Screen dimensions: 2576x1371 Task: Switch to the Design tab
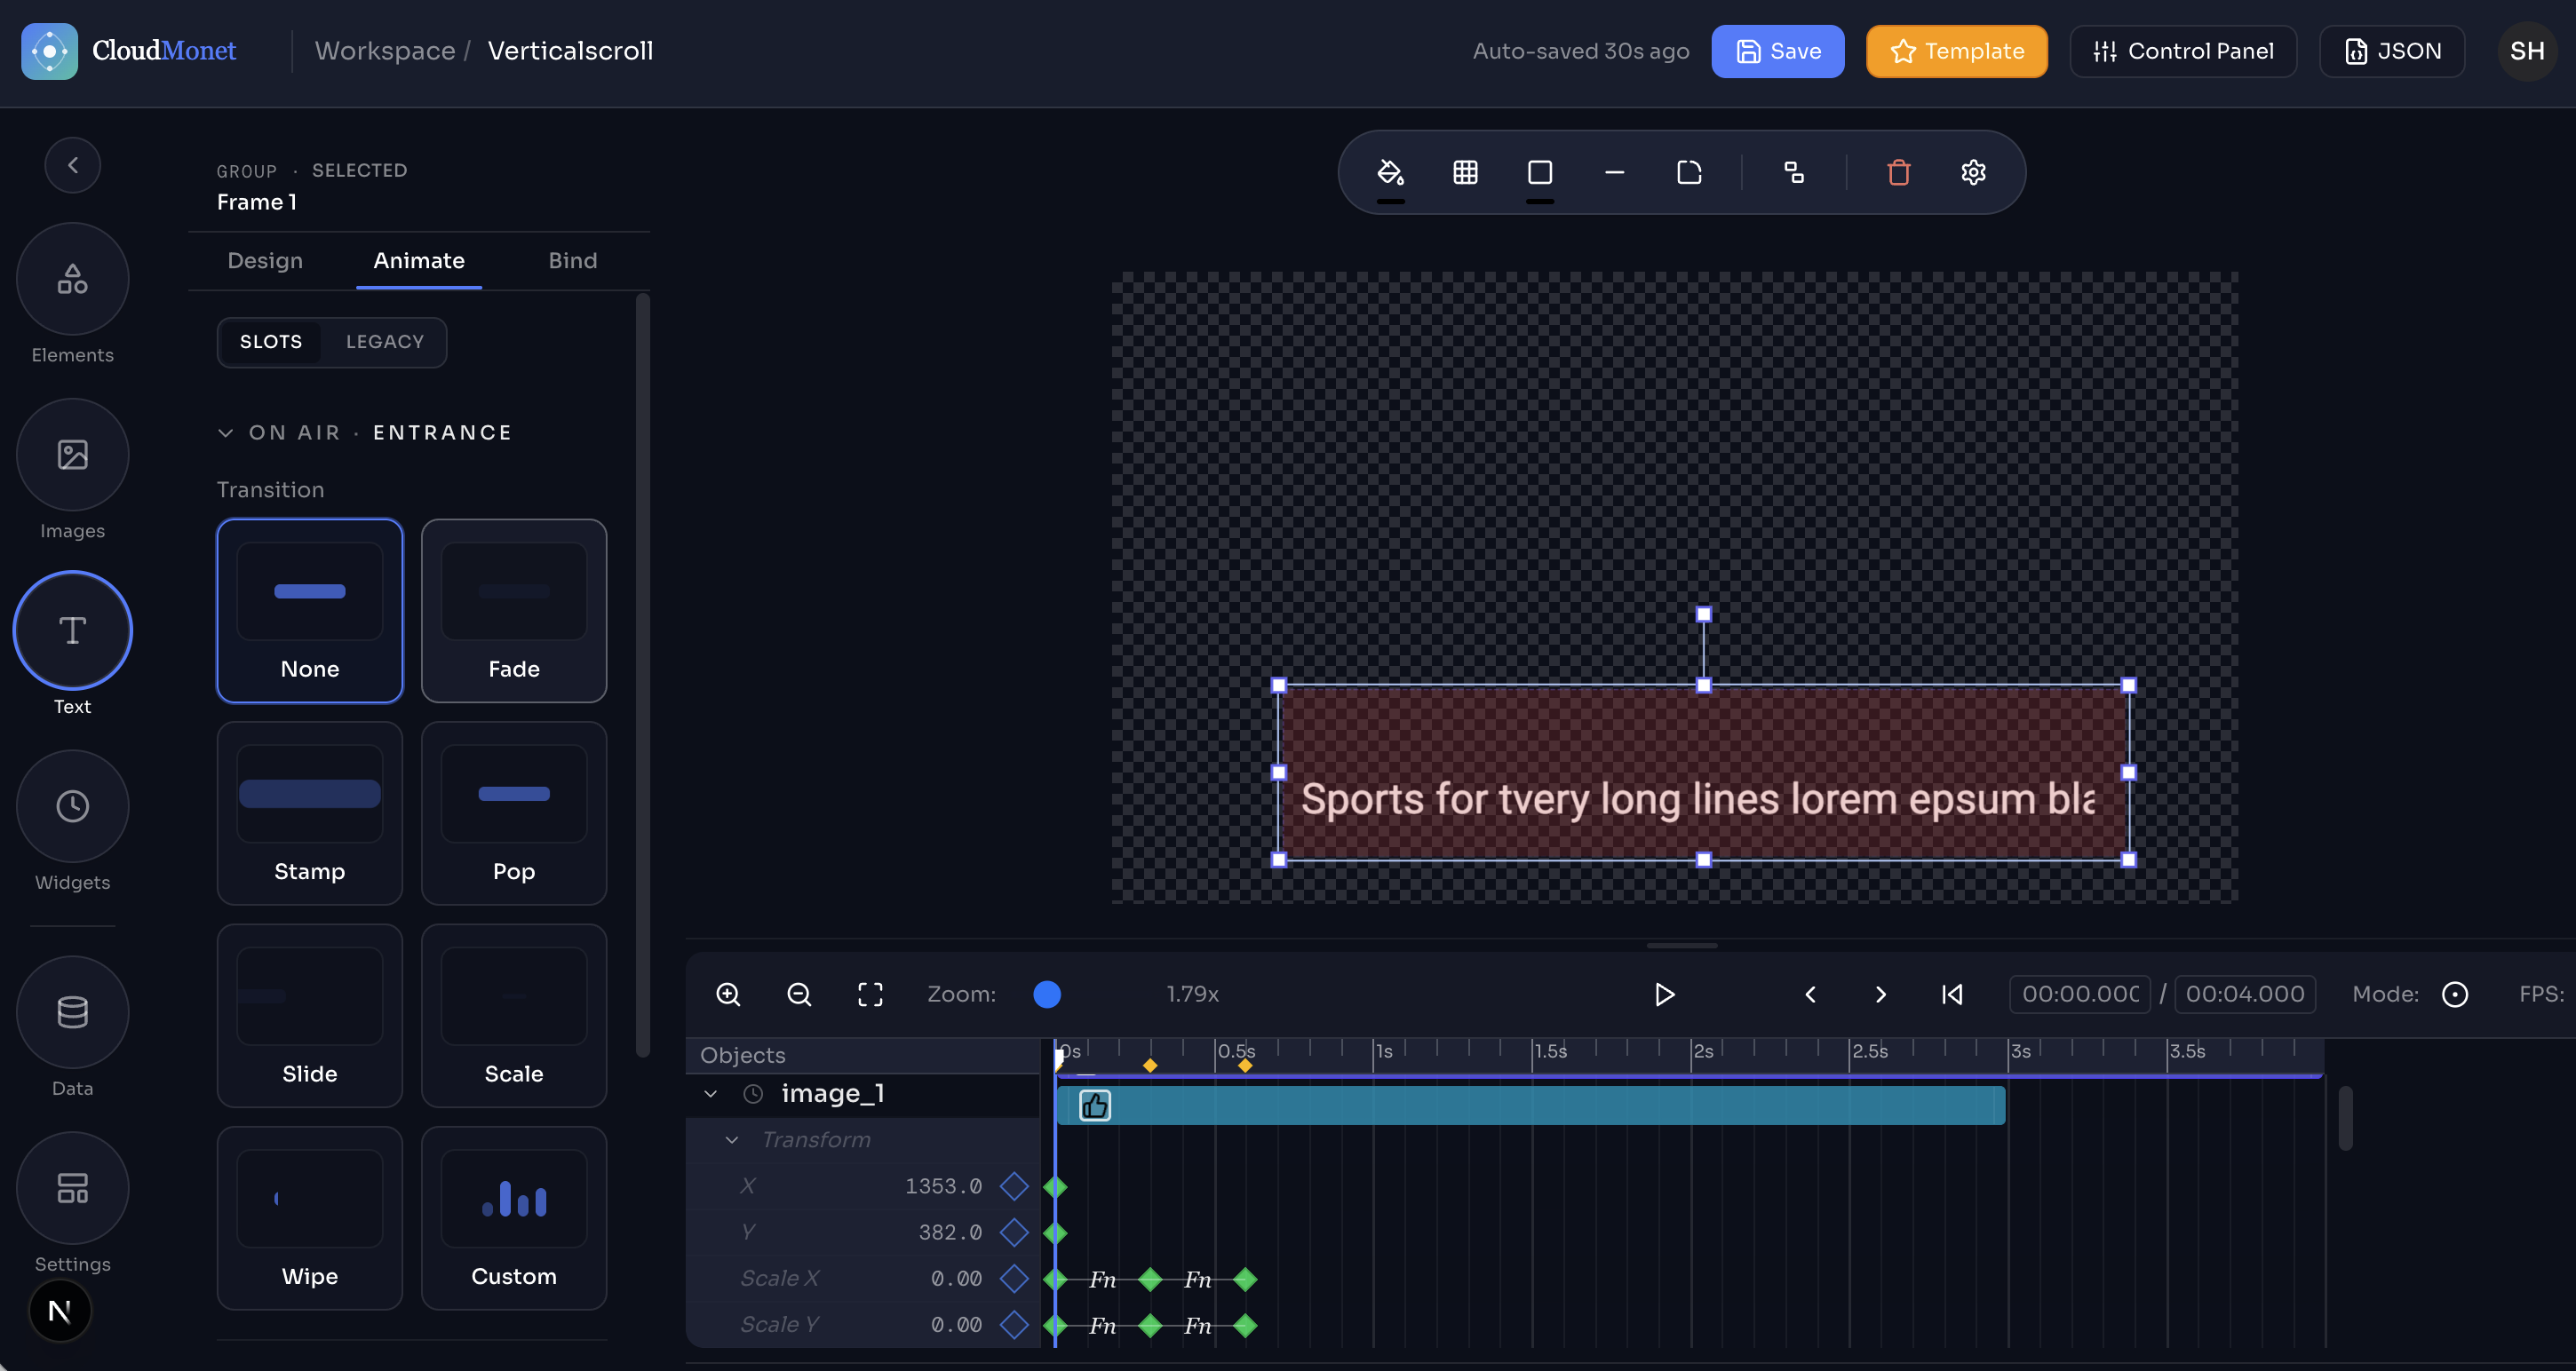pyautogui.click(x=265, y=261)
